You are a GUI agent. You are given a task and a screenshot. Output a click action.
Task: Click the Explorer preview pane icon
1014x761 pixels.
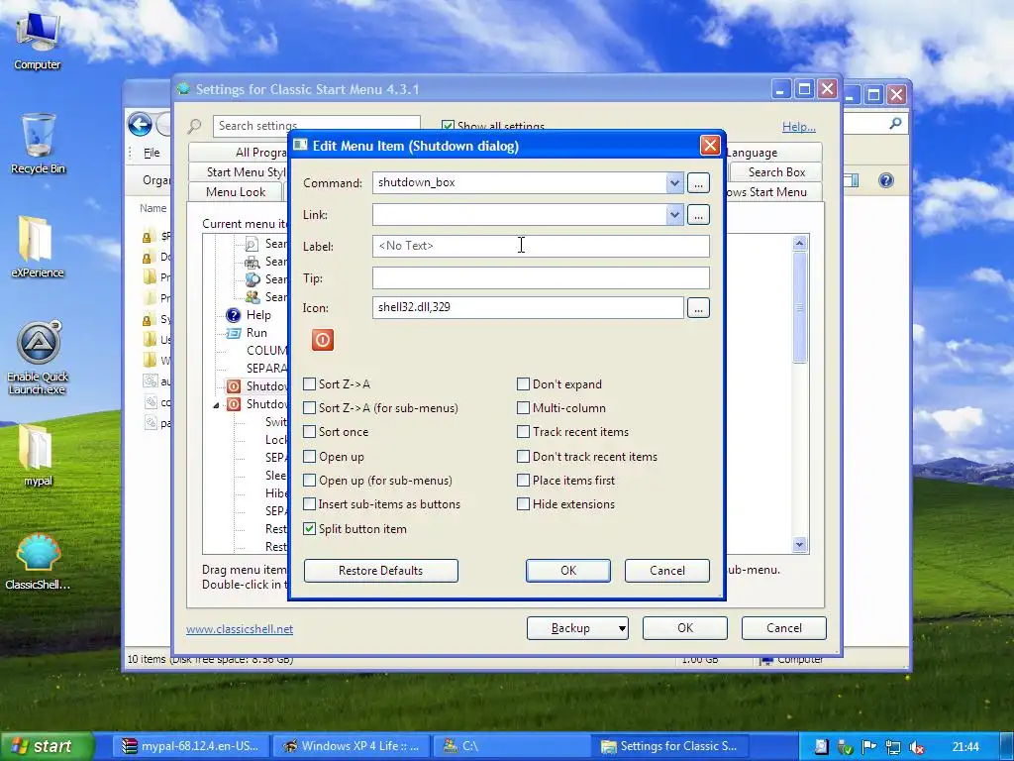[x=851, y=180]
